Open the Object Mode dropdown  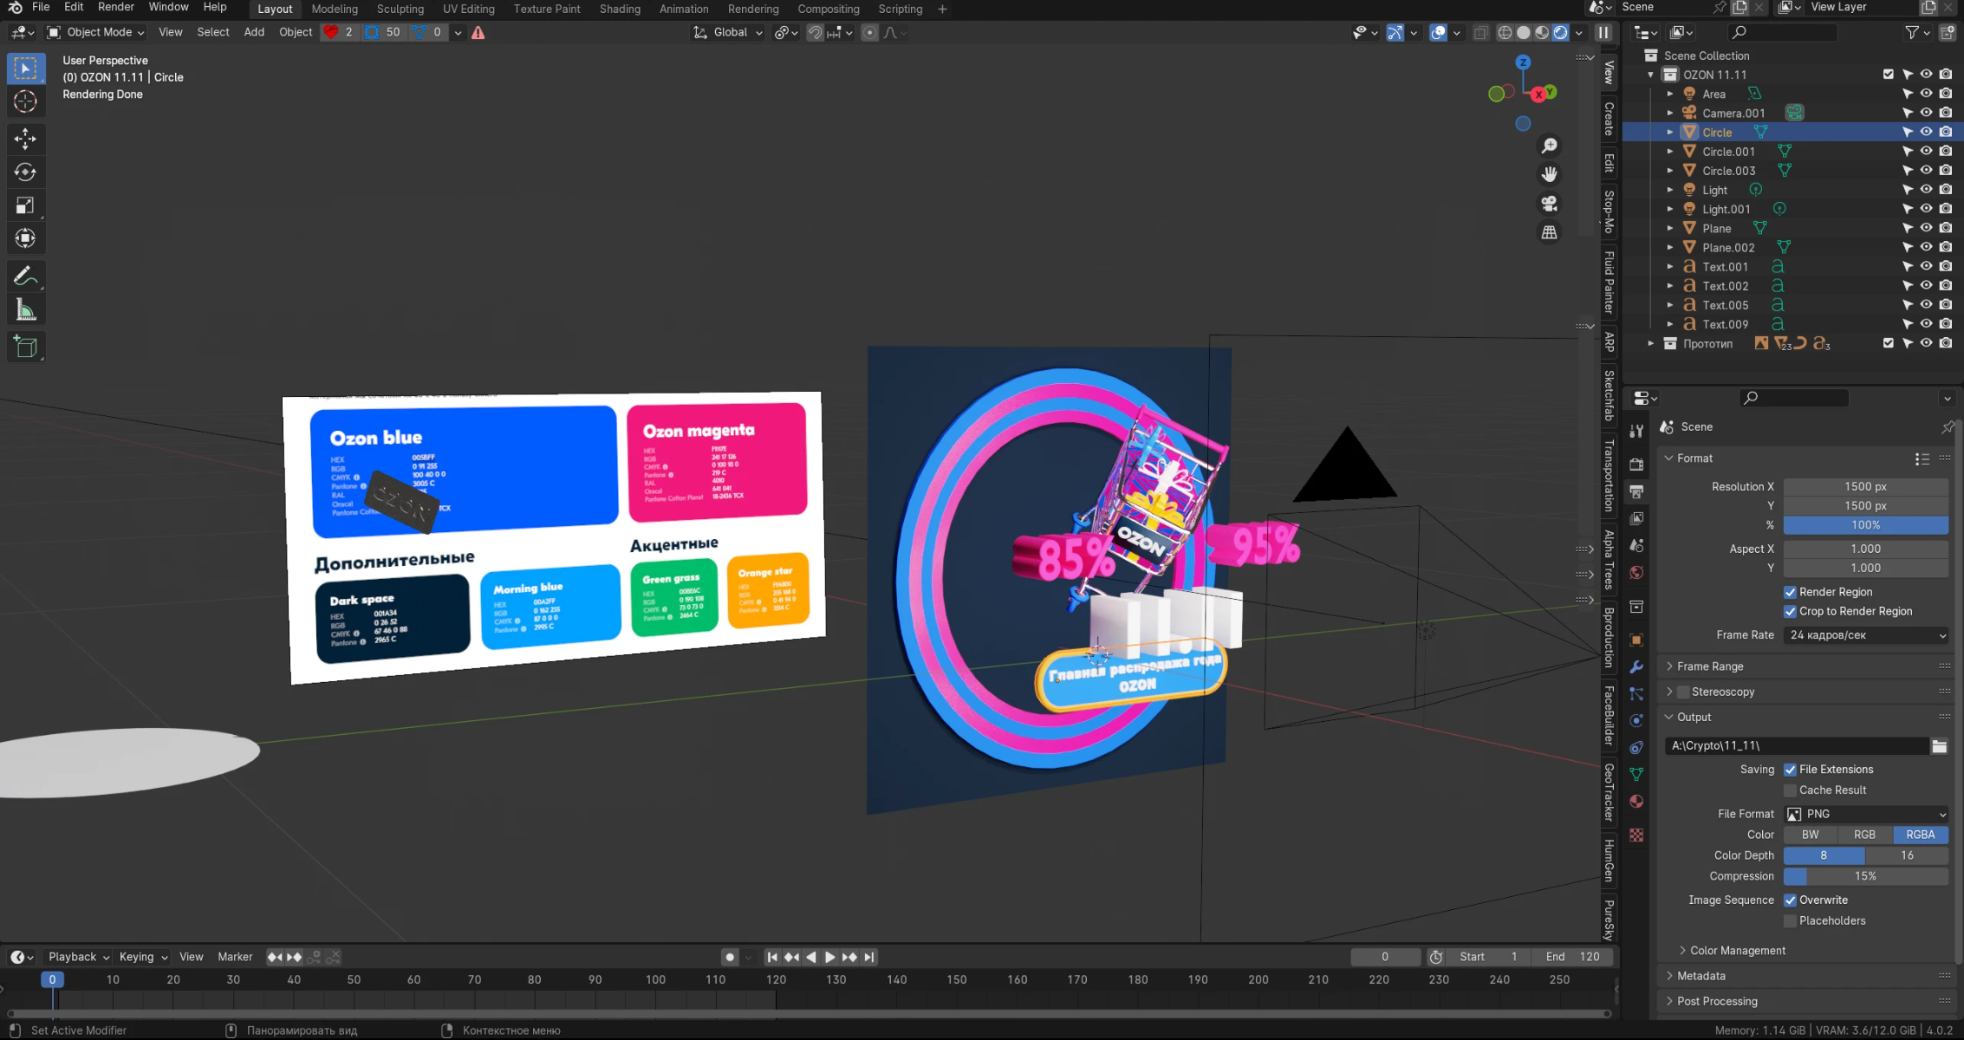pyautogui.click(x=95, y=32)
